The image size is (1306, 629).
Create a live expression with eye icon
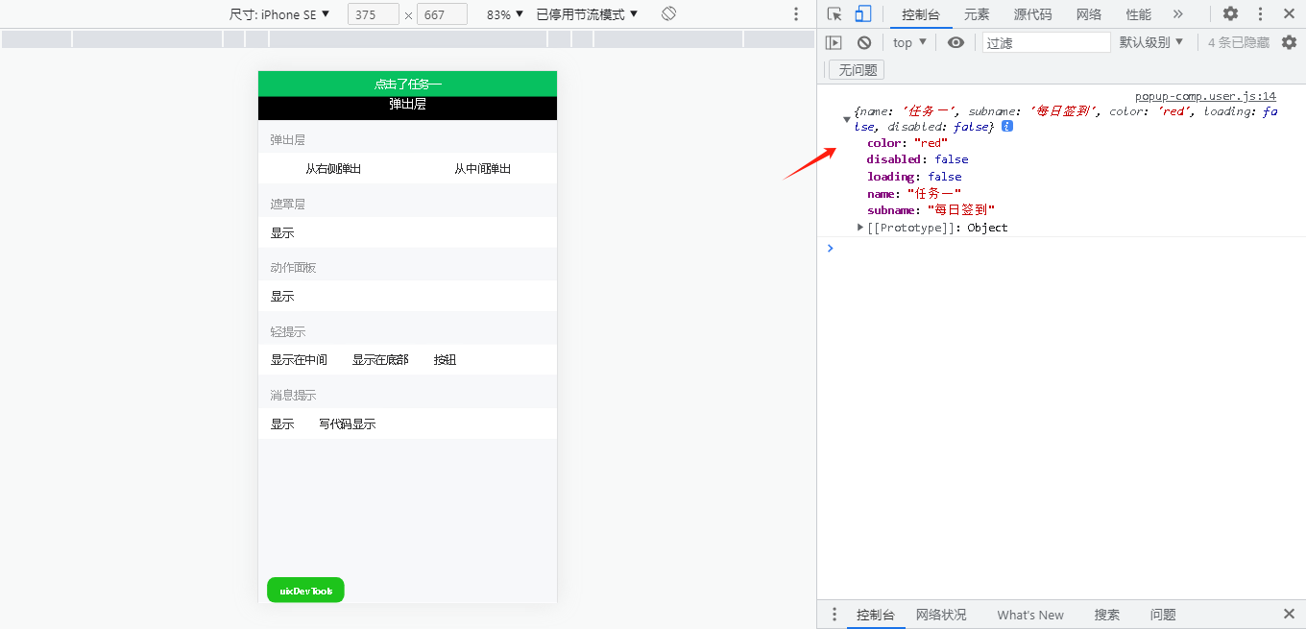pyautogui.click(x=955, y=42)
